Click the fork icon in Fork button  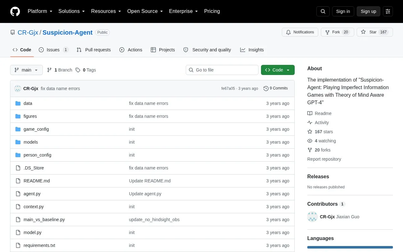click(327, 32)
